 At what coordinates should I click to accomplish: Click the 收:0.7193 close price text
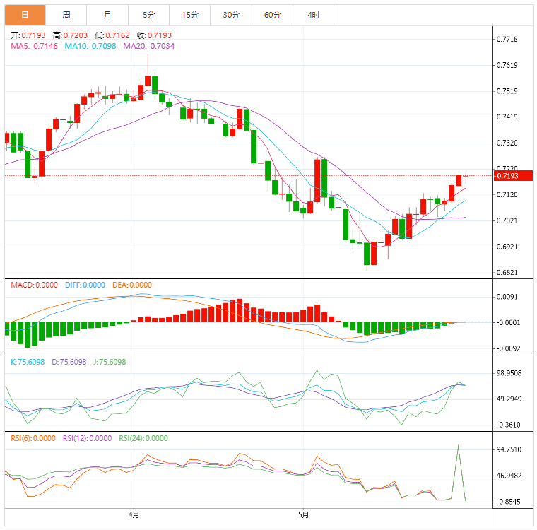pyautogui.click(x=155, y=35)
